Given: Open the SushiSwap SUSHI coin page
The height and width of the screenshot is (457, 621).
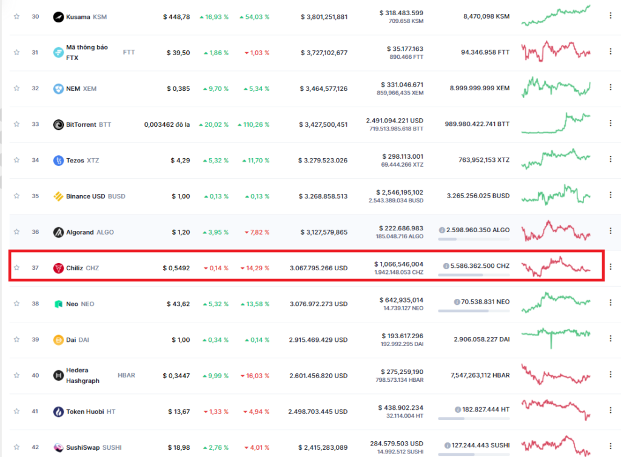Looking at the screenshot, I should (x=94, y=447).
